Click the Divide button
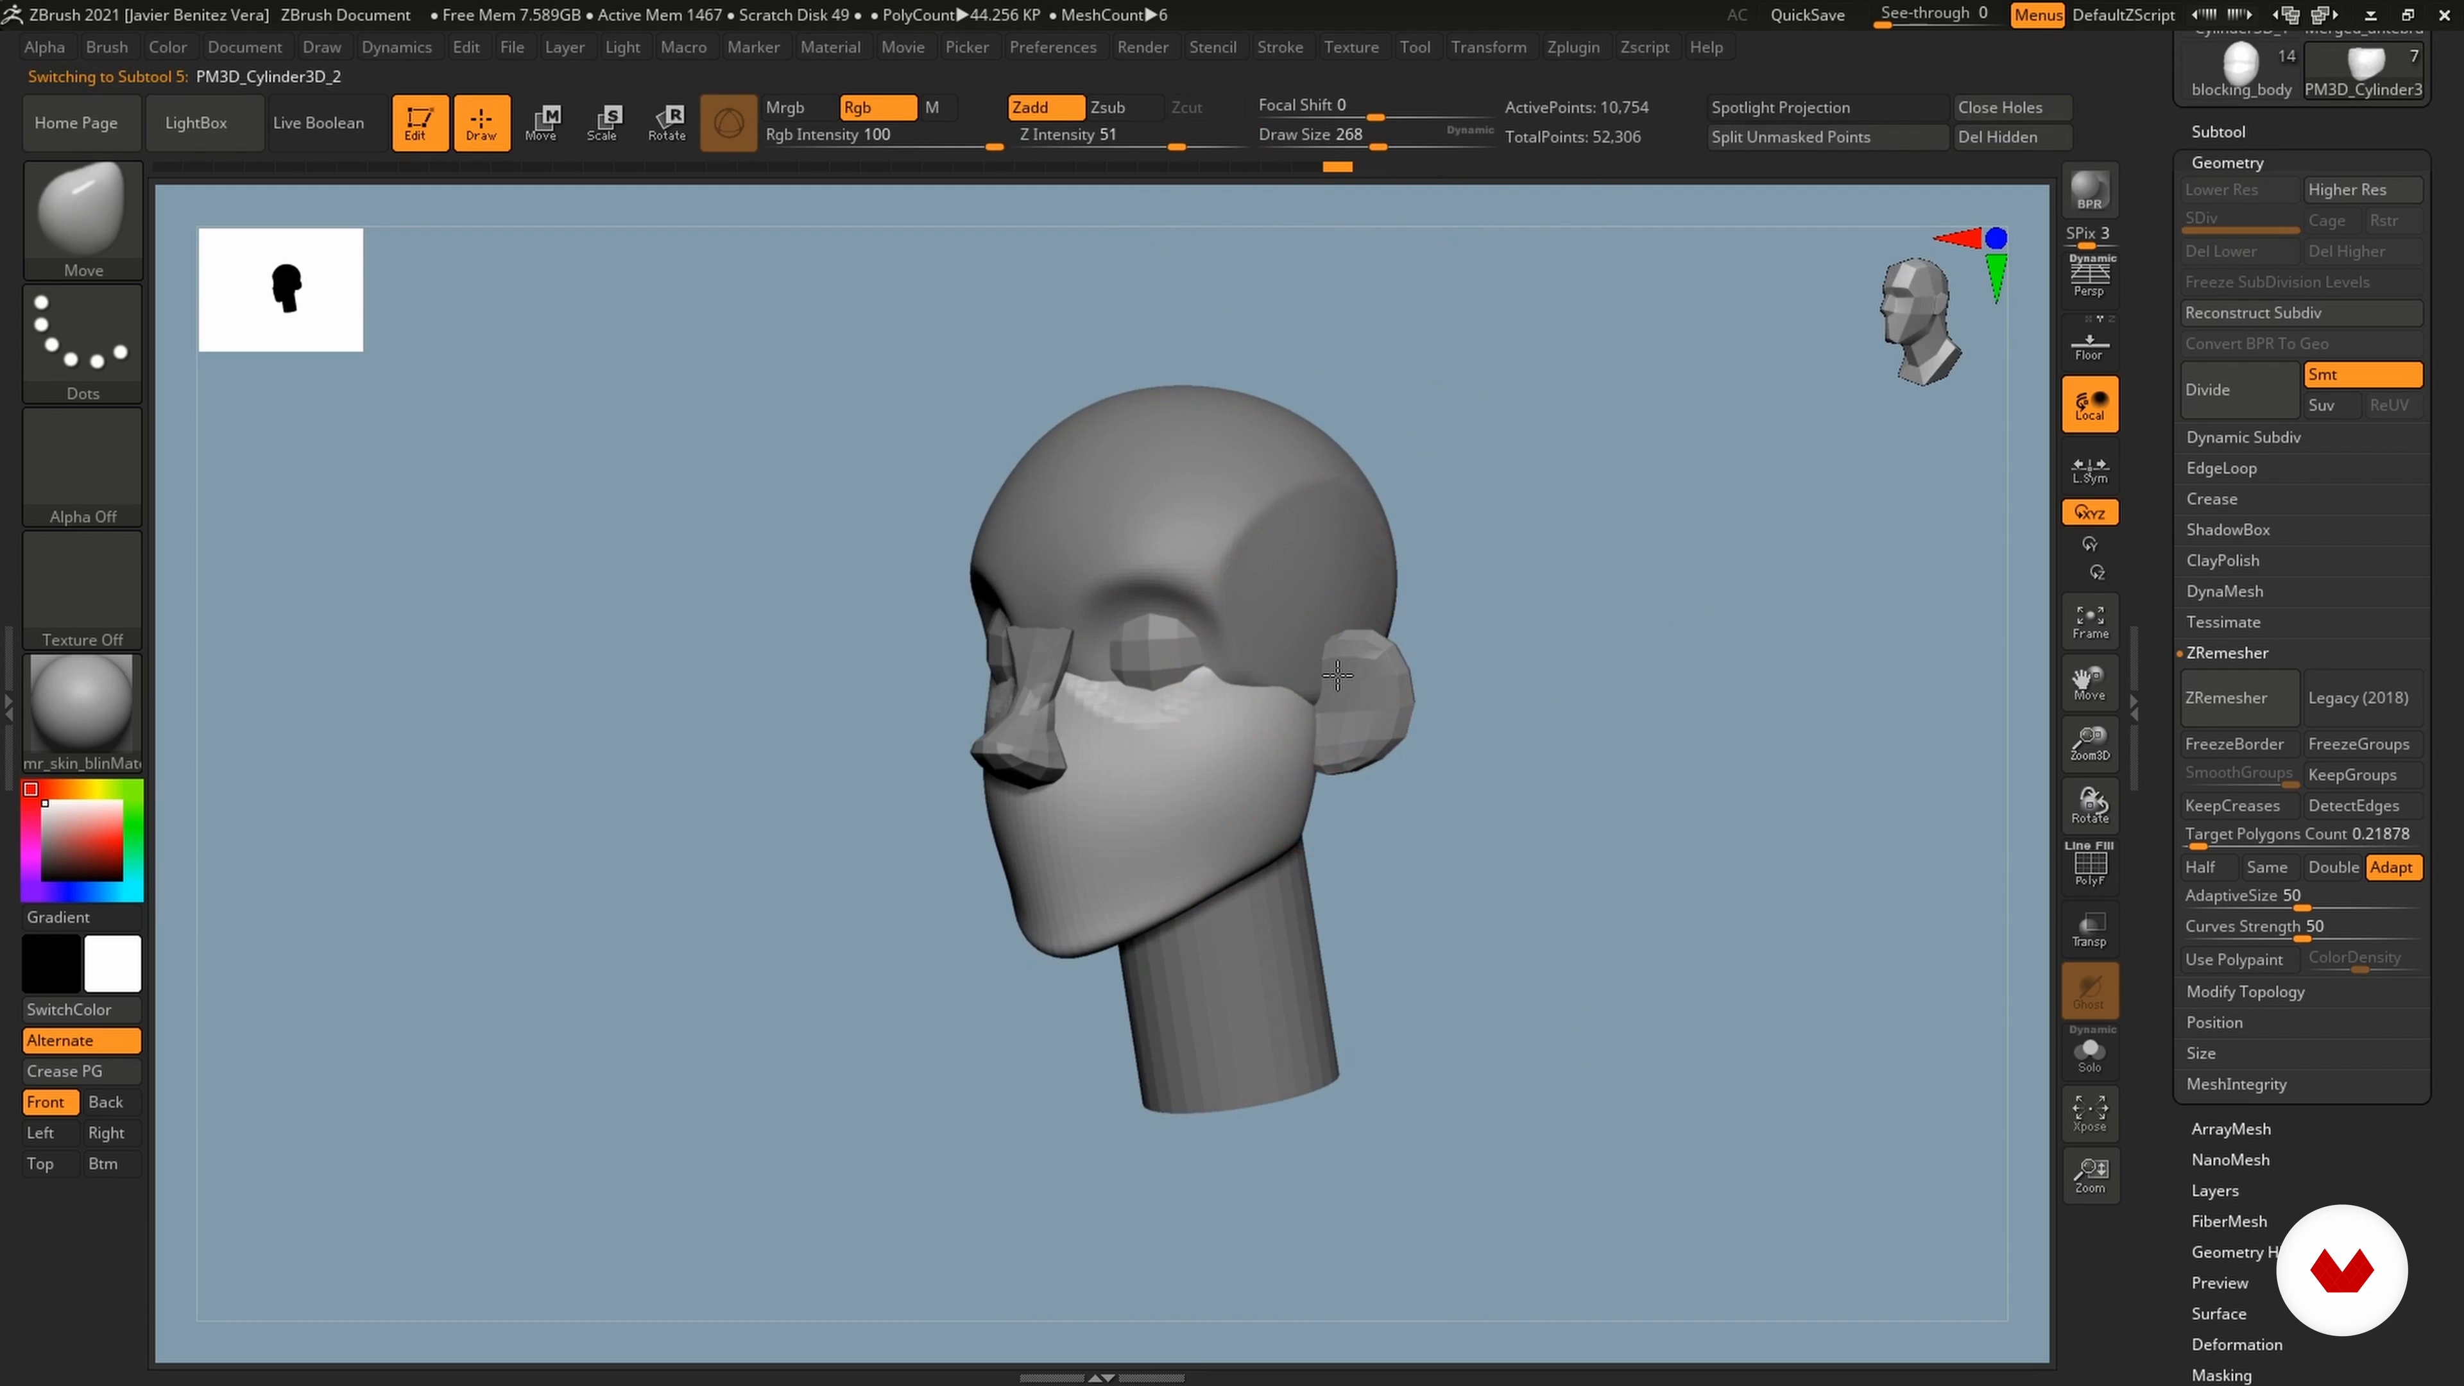This screenshot has height=1386, width=2464. pyautogui.click(x=2239, y=390)
